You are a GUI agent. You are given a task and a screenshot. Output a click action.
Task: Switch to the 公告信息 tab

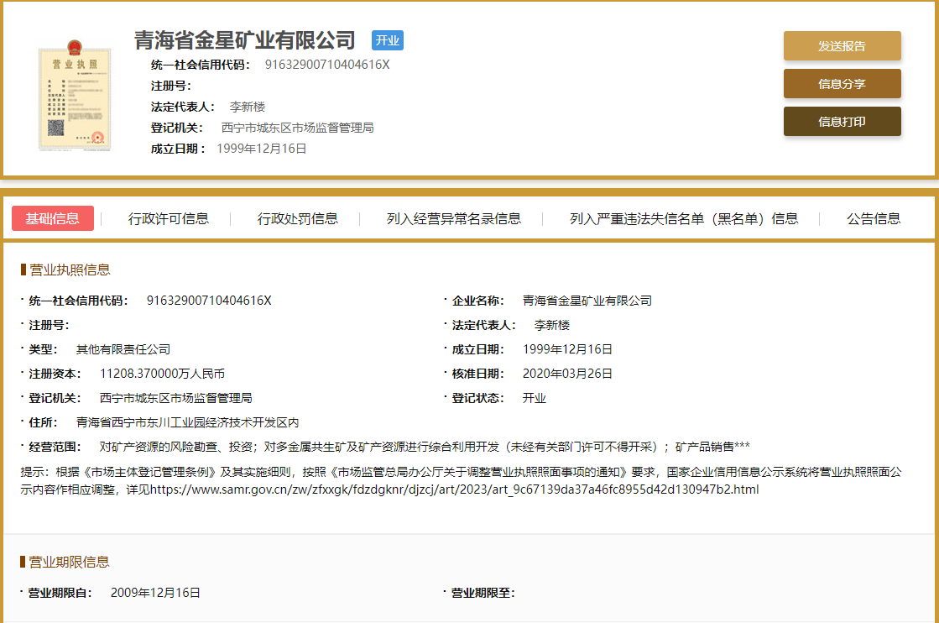click(873, 218)
